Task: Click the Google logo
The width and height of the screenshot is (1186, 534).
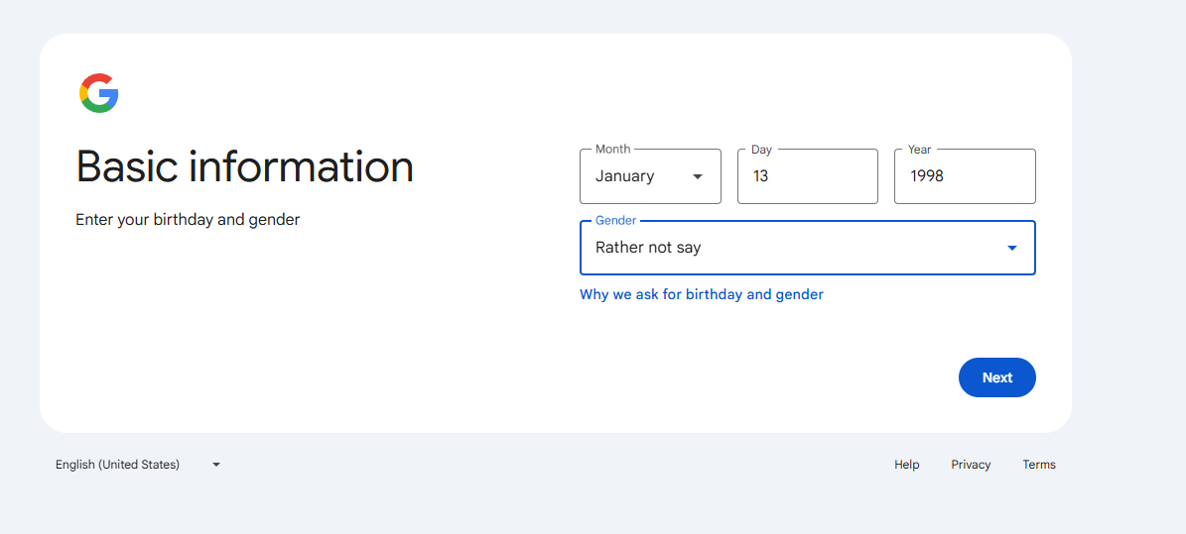Action: pyautogui.click(x=99, y=94)
